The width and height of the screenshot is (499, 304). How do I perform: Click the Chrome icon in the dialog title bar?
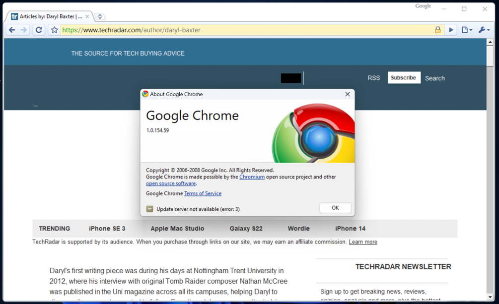[x=145, y=94]
